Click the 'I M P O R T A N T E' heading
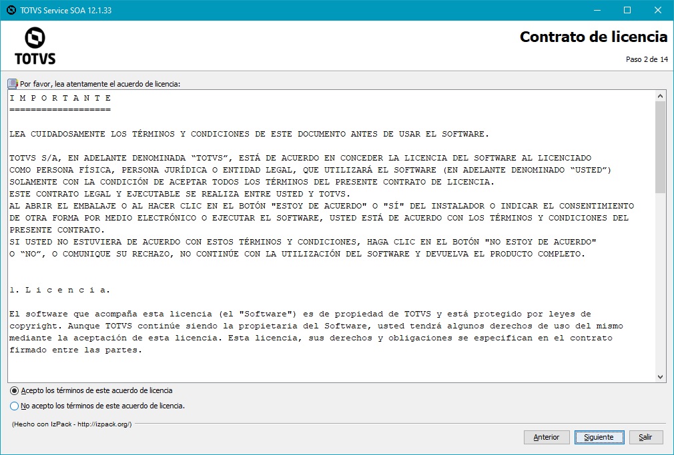Screen dimensions: 674x455 [60, 98]
